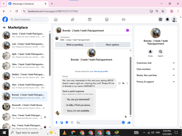Click the Windows taskbar search box
Viewport: 182px width, 136px height.
(34, 133)
